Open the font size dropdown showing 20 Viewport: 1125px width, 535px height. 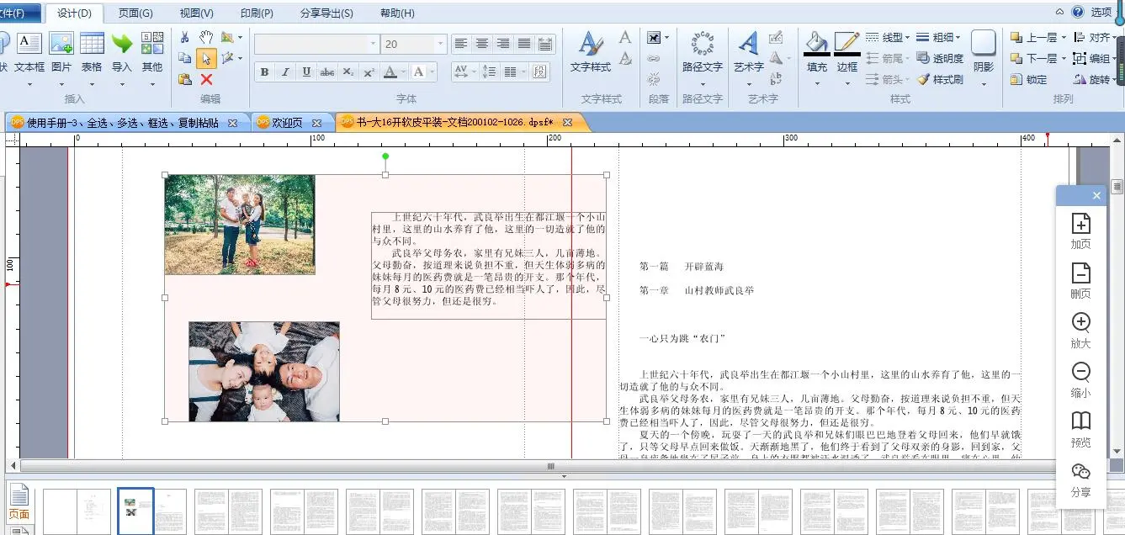click(440, 44)
